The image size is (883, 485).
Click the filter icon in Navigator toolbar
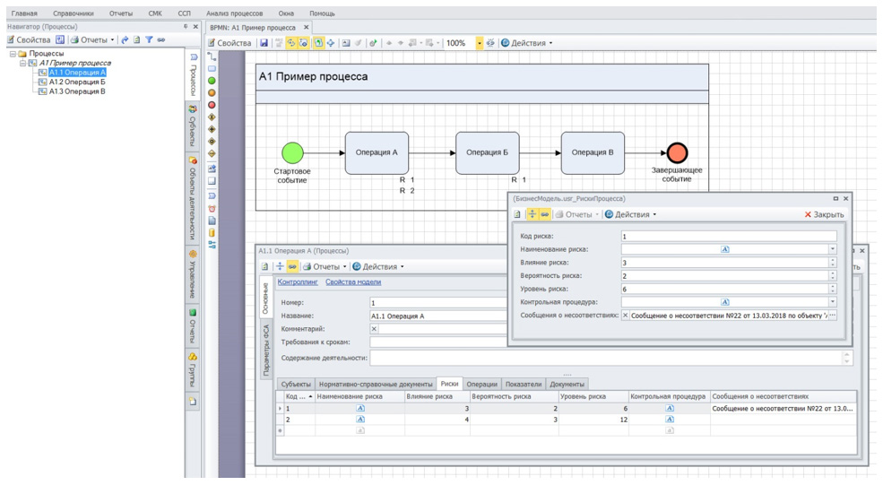(150, 39)
